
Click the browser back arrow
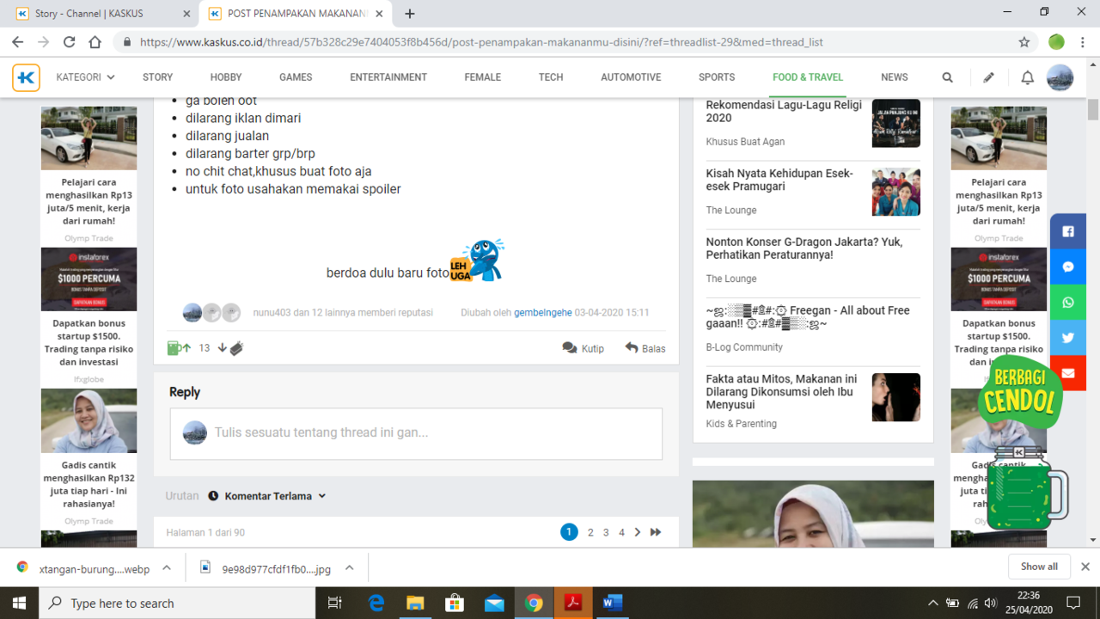(x=17, y=41)
